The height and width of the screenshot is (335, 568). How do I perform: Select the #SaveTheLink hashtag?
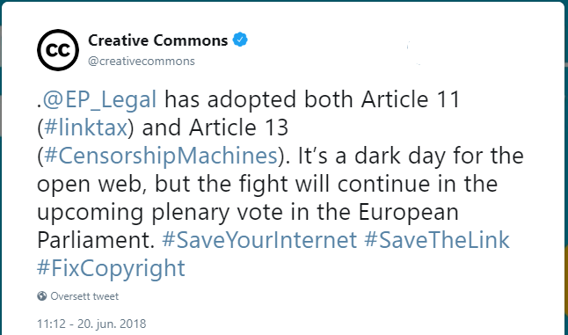[x=437, y=240]
